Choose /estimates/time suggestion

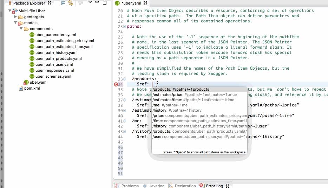pyautogui.click(x=199, y=100)
